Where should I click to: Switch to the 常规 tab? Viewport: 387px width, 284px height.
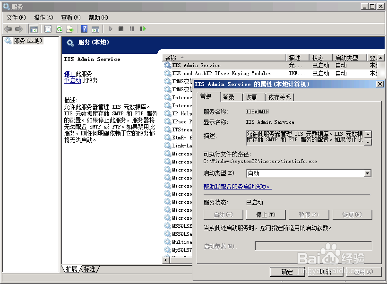click(x=208, y=97)
